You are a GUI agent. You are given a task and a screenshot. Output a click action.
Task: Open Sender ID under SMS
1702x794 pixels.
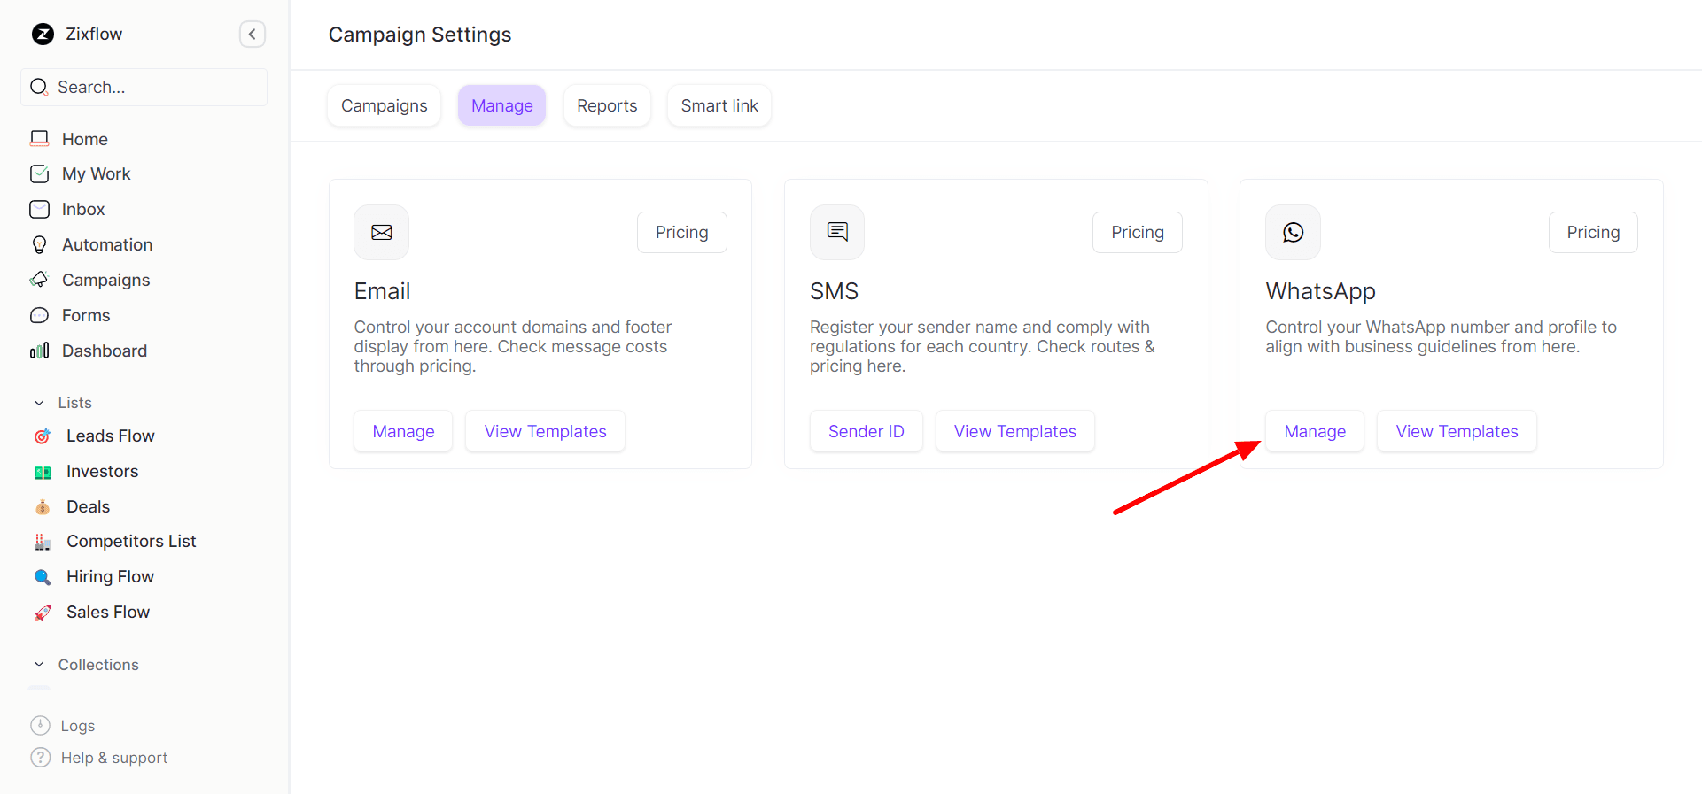click(866, 432)
